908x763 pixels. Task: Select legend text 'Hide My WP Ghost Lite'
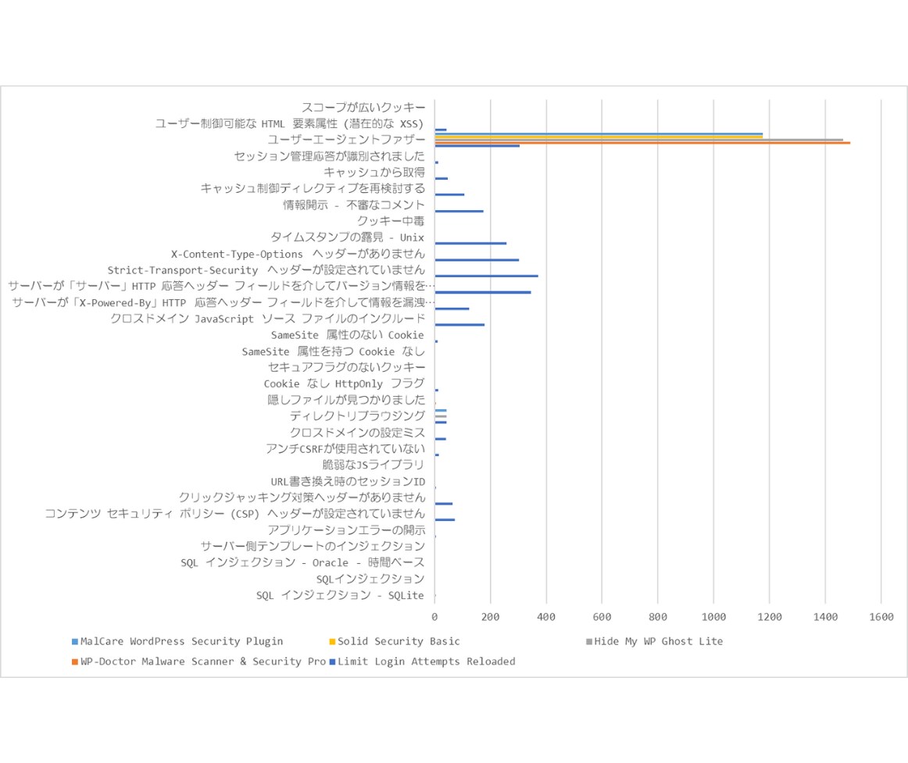659,641
